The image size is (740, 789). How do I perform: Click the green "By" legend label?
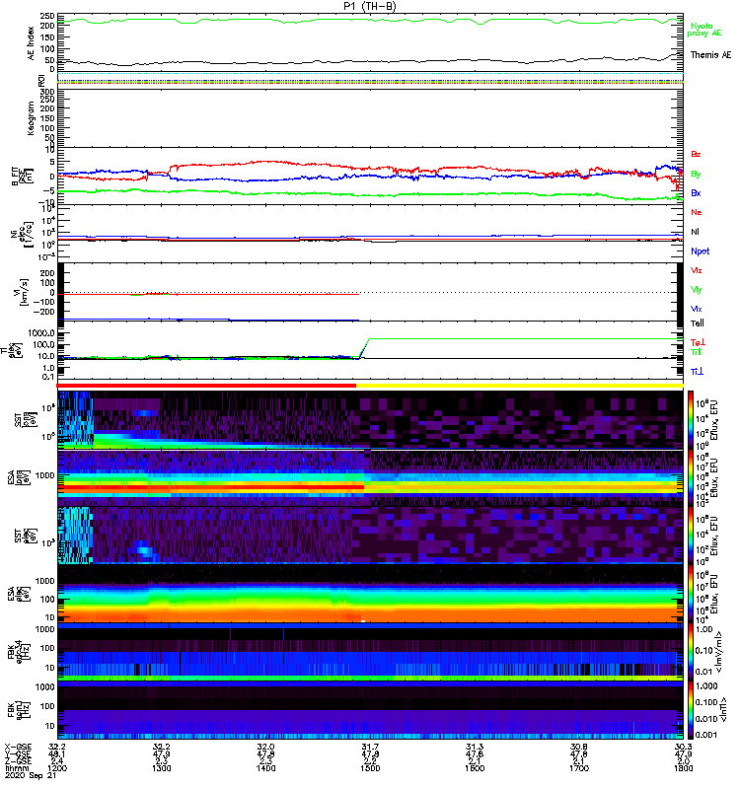pyautogui.click(x=696, y=174)
